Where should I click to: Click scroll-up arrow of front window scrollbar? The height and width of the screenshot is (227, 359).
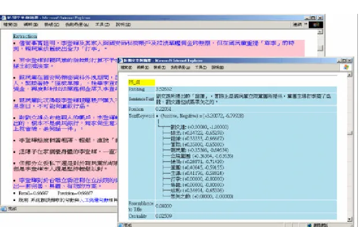tap(349, 75)
